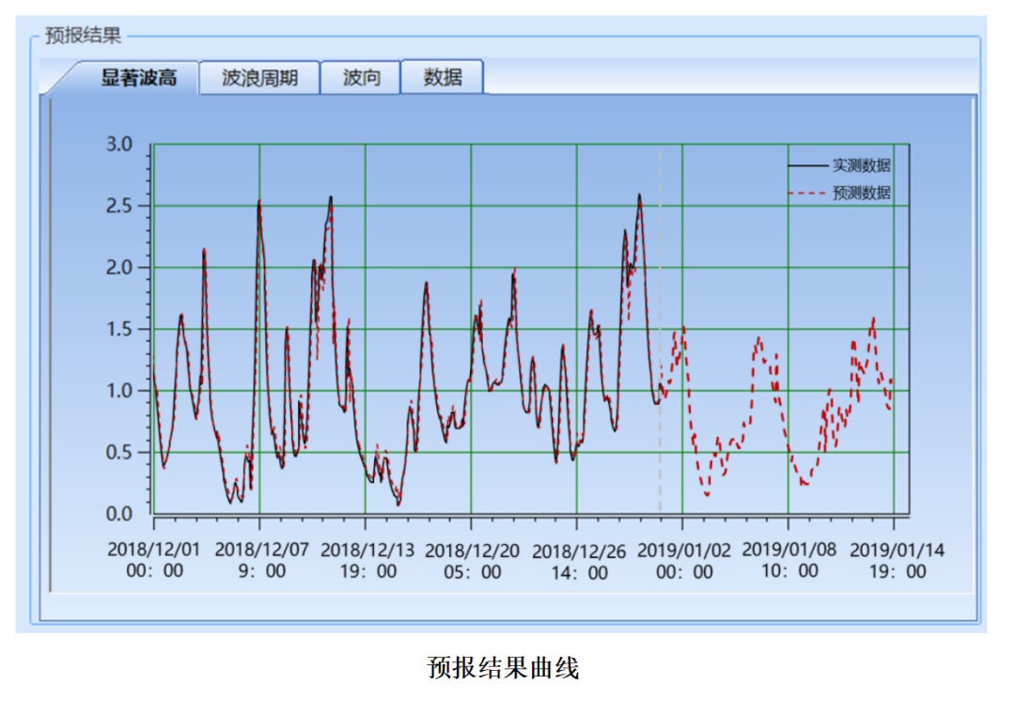The height and width of the screenshot is (715, 1015).
Task: Click the red dashed line legend sample
Action: coord(806,194)
